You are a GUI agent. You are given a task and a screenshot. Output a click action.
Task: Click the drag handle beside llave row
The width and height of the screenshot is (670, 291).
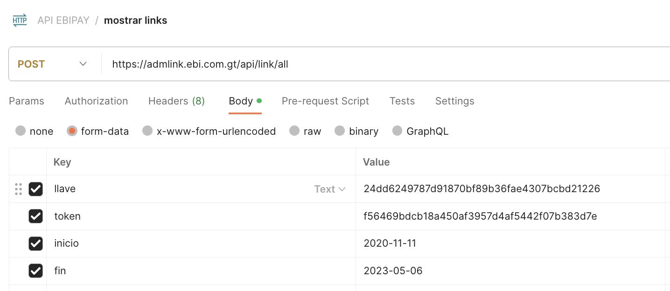coord(18,189)
